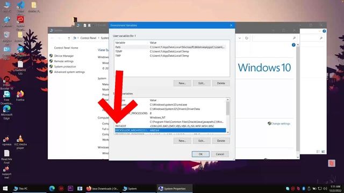Click the shield icon beside Change settings

(x=269, y=123)
